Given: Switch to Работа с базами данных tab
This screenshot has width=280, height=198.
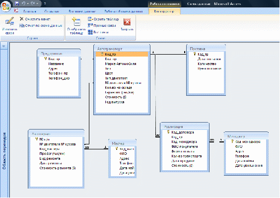Looking at the screenshot, I should 124,11.
